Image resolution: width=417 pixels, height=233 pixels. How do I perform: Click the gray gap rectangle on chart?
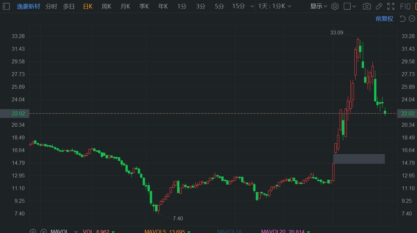point(359,159)
